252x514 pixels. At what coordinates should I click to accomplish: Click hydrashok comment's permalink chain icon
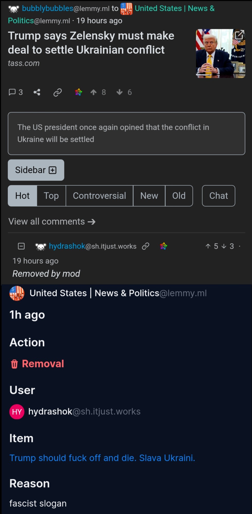145,246
